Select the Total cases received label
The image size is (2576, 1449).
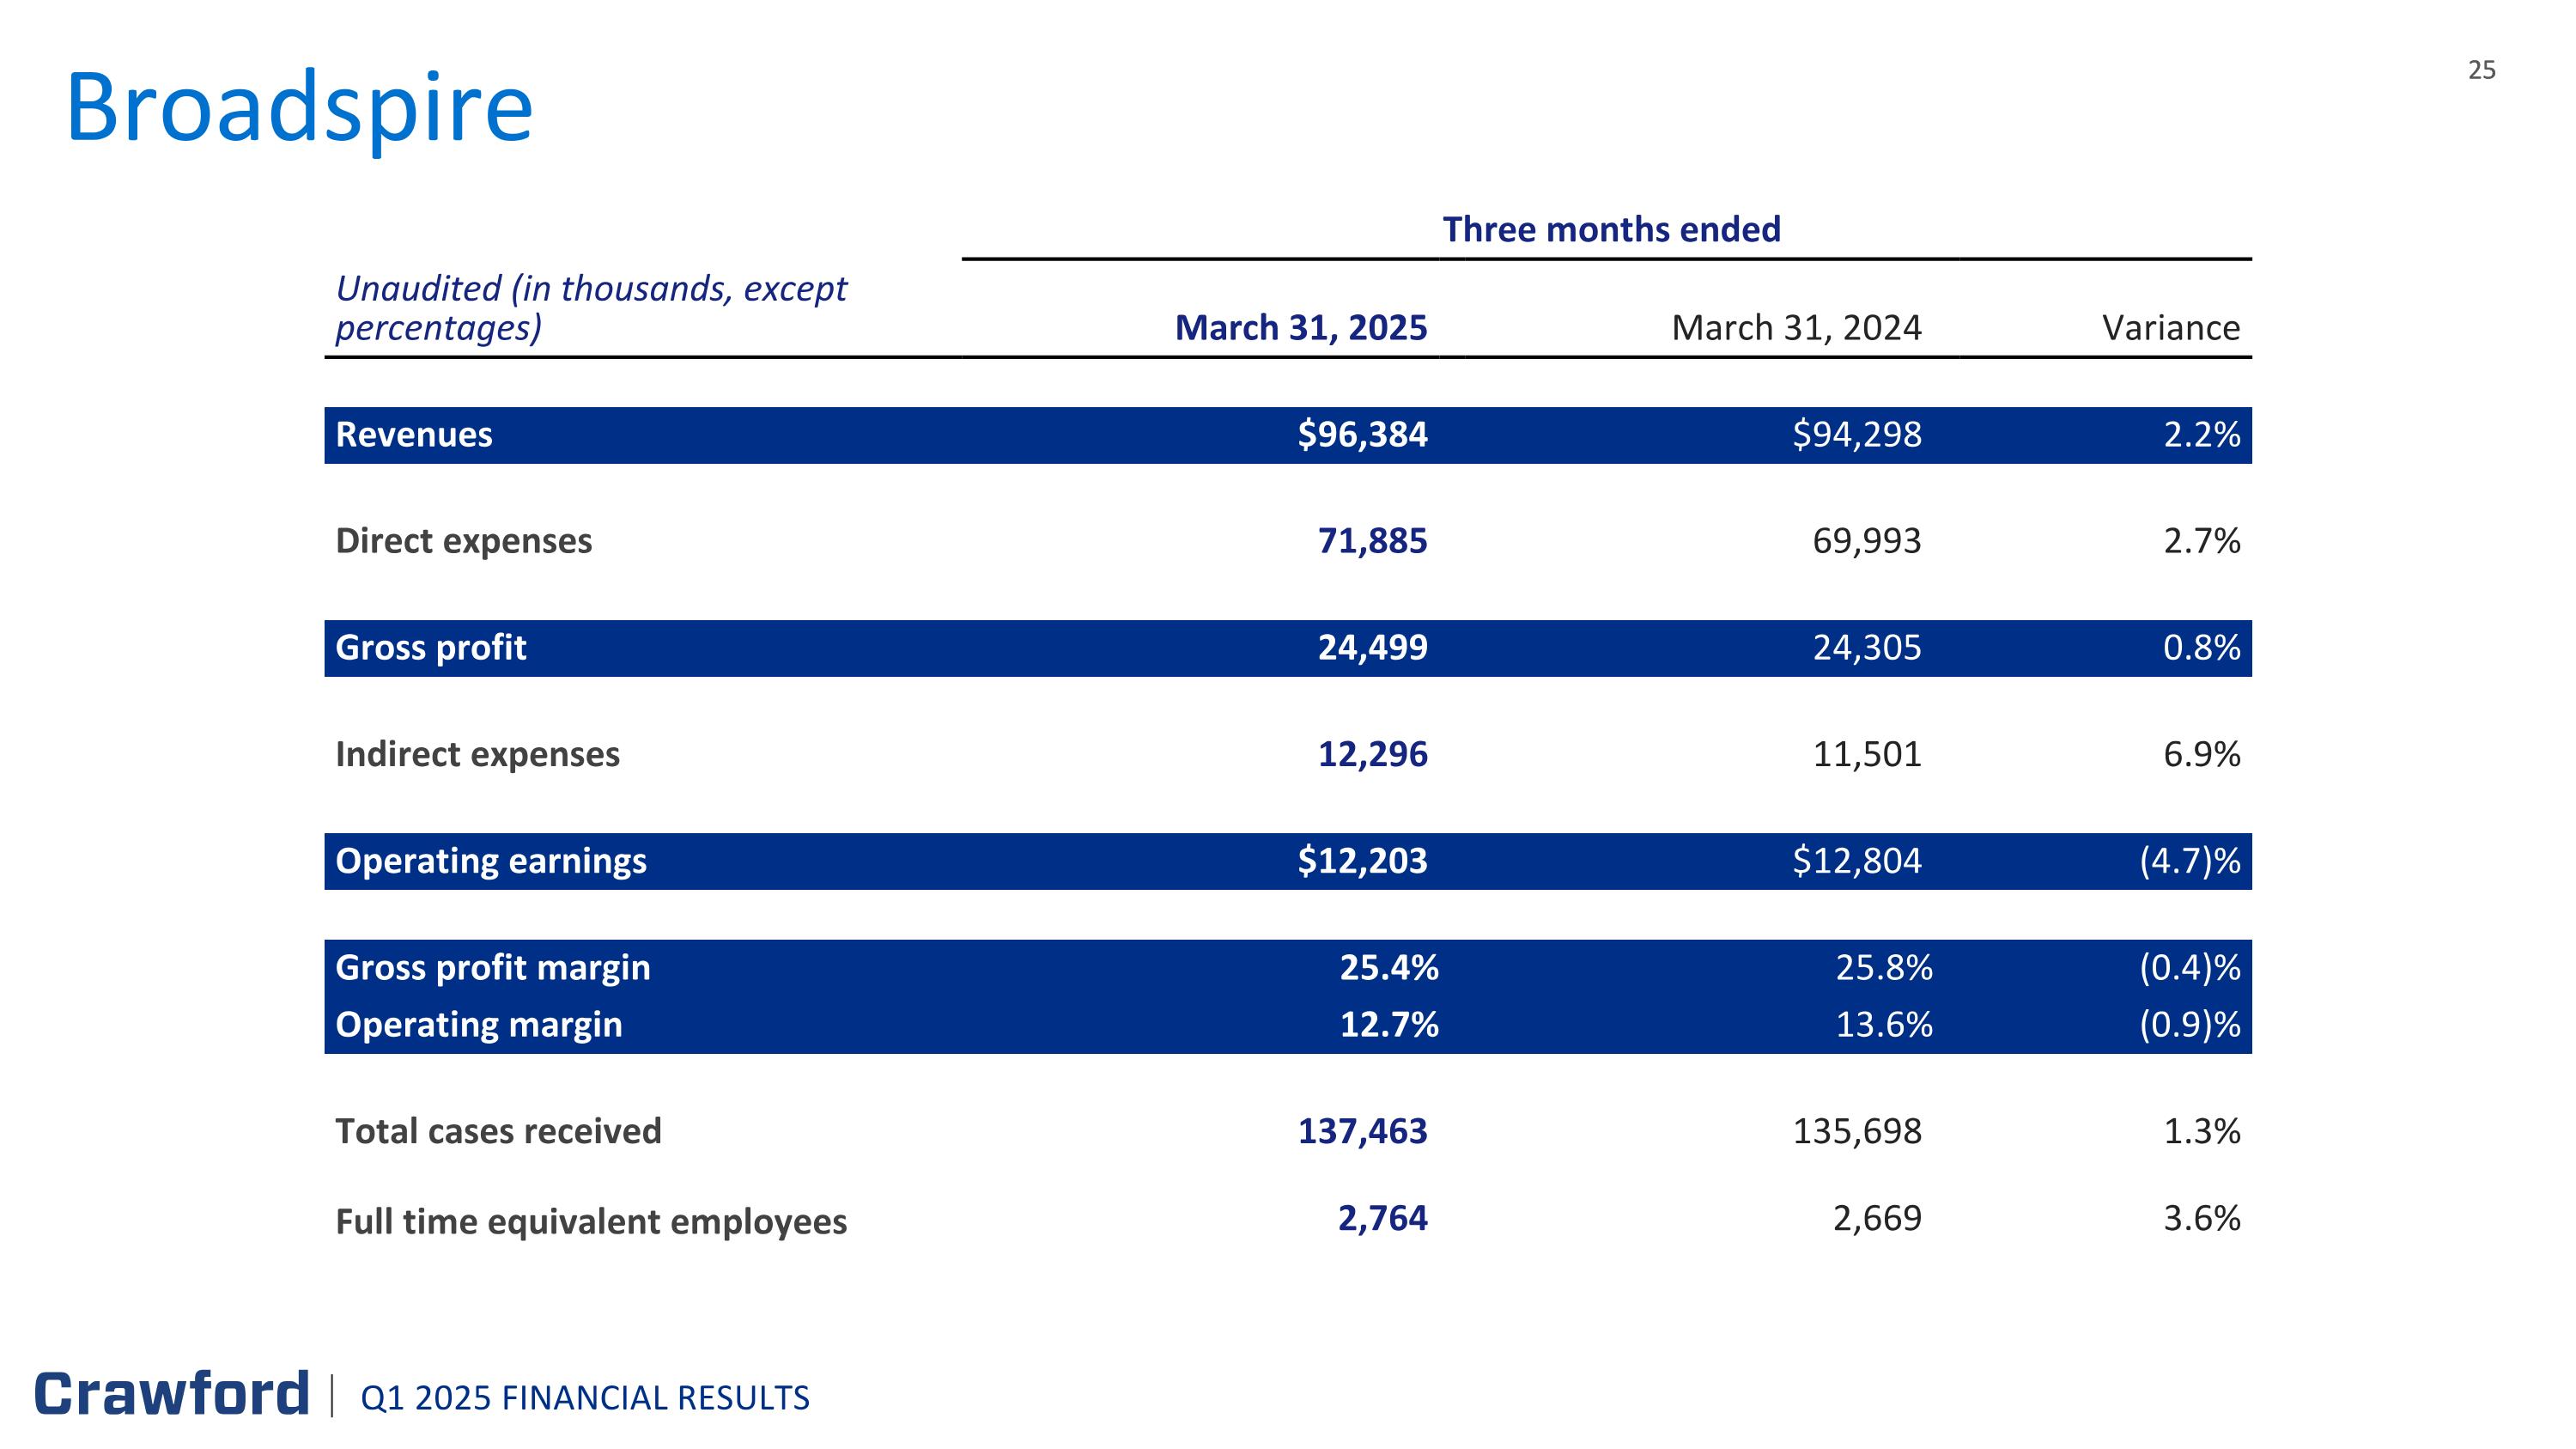(x=498, y=1131)
